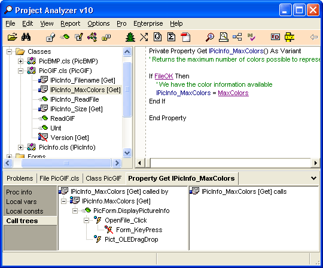The image size is (323, 268).
Task: Click the binoculars find icon
Action: pos(26,37)
